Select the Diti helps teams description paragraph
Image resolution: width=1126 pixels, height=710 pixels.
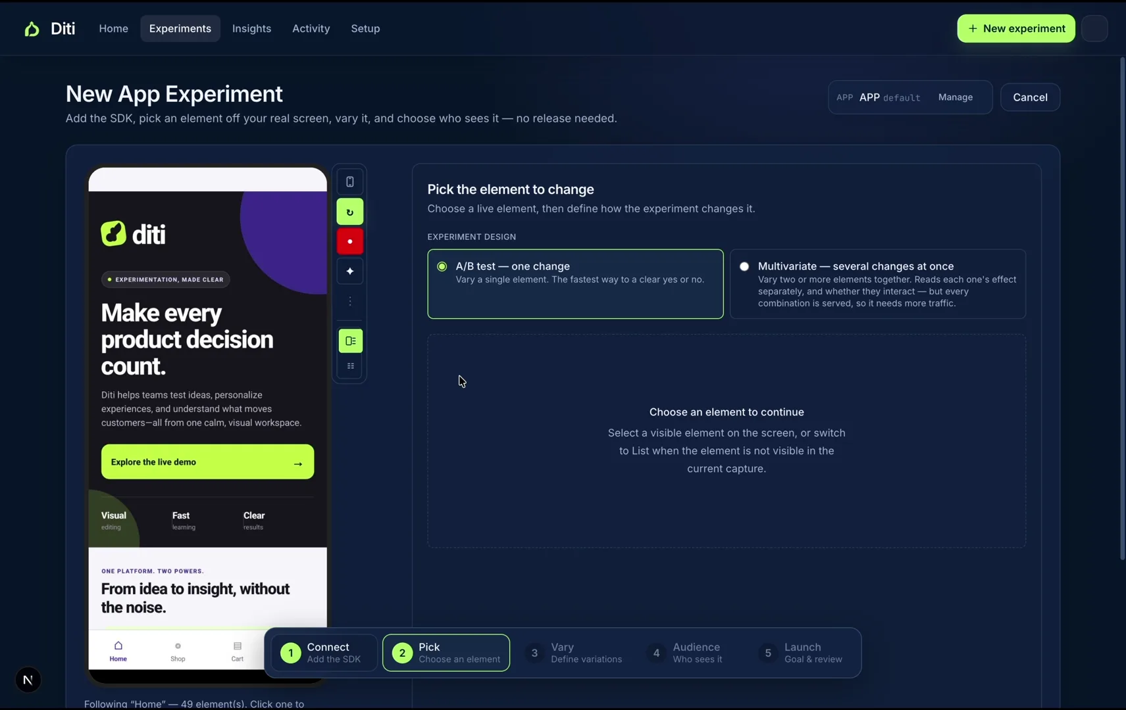(201, 409)
